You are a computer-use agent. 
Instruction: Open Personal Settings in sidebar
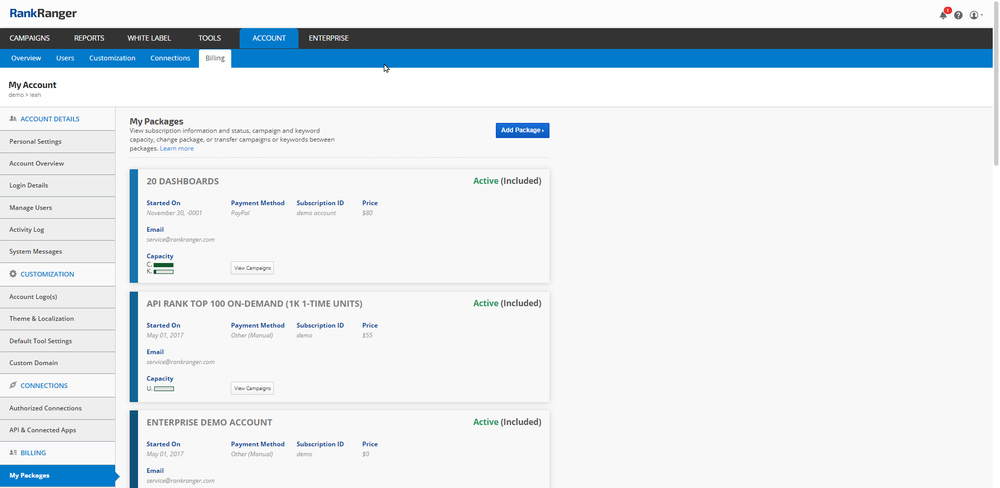(x=35, y=142)
